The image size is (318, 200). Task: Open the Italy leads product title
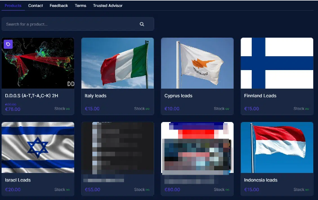[95, 95]
